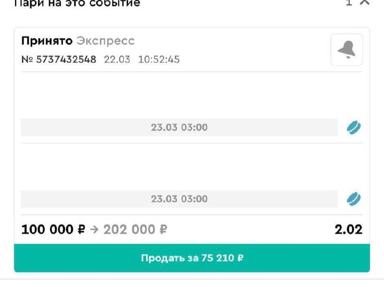
Task: Open the second 23.03 03:00 event bar
Action: (x=179, y=199)
